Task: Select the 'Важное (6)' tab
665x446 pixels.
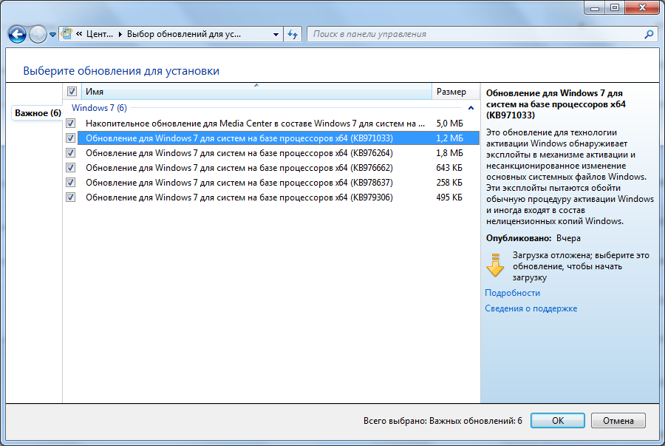Action: tap(38, 113)
